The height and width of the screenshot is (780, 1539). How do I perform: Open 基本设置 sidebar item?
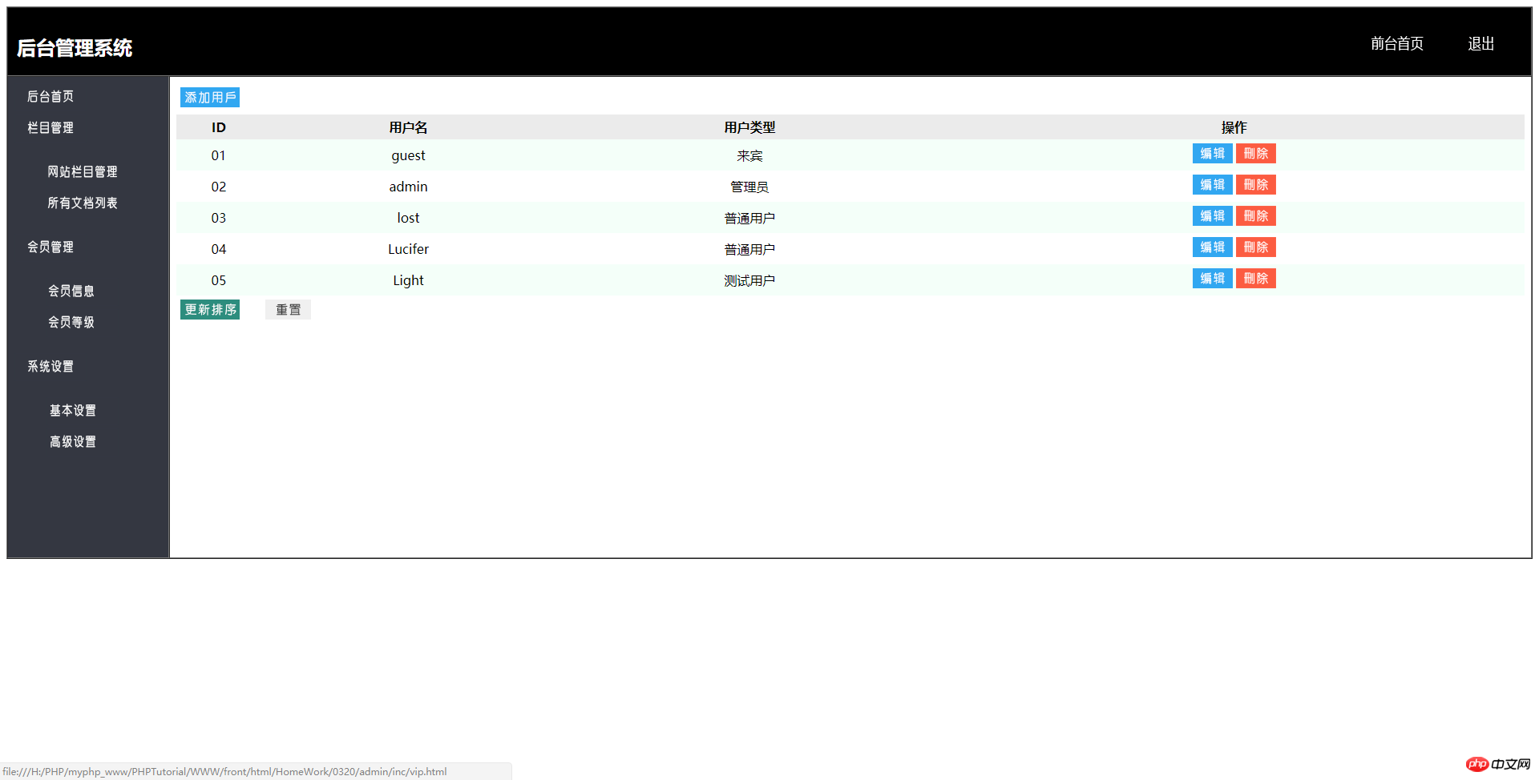(72, 411)
